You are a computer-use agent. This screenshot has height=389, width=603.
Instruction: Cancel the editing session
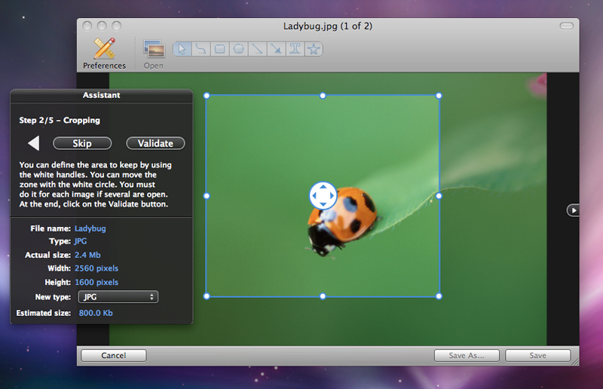[x=114, y=356]
